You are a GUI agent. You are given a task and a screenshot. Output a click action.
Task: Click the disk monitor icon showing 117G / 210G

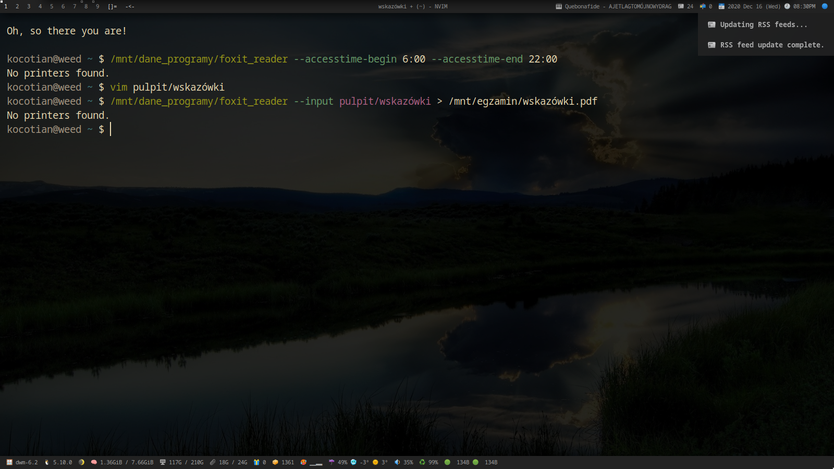(163, 462)
